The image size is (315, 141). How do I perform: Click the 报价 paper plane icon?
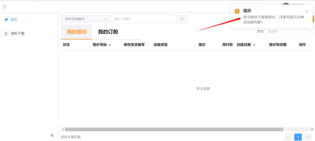pos(6,19)
